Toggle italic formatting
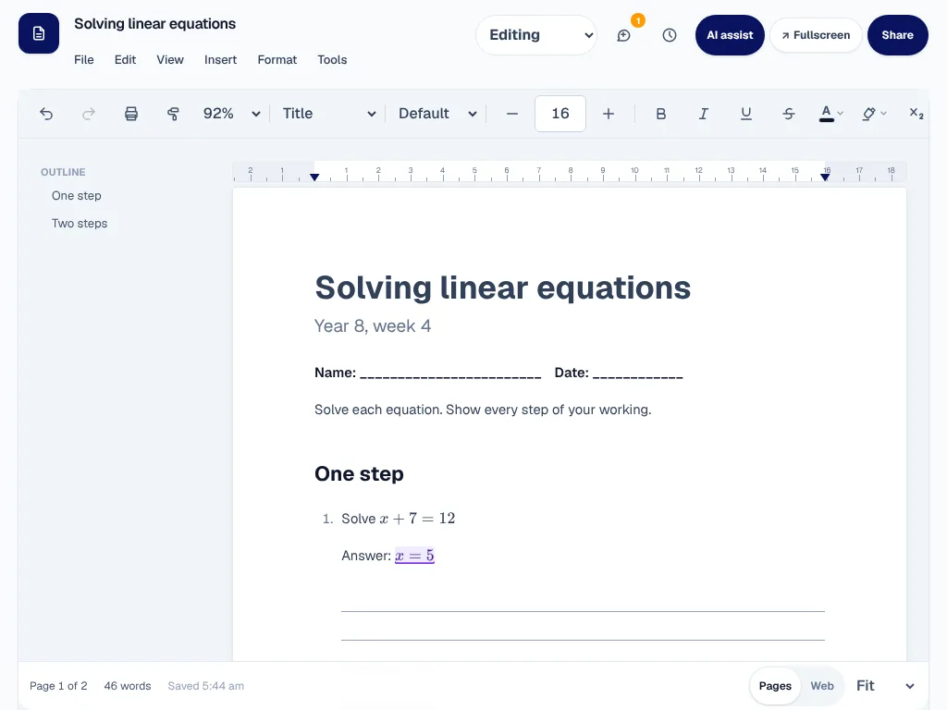The width and height of the screenshot is (947, 710). click(704, 114)
